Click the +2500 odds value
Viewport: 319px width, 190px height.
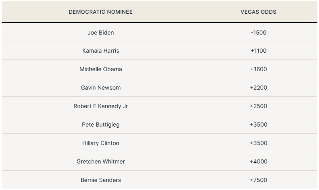(258, 106)
